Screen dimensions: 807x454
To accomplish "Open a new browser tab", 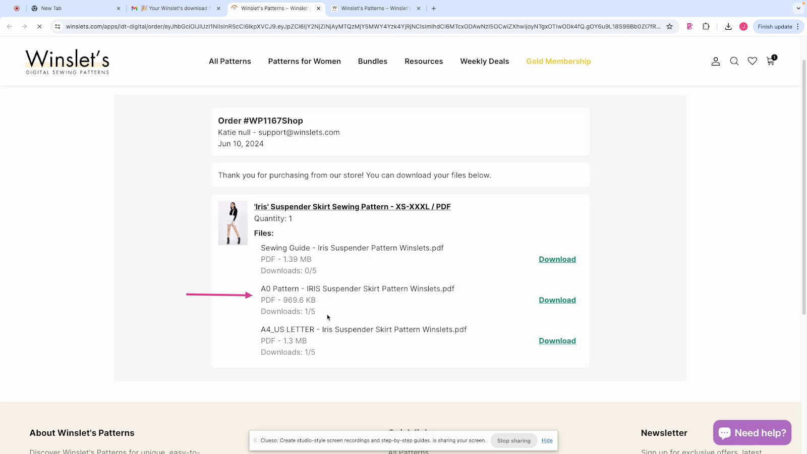I will click(434, 8).
